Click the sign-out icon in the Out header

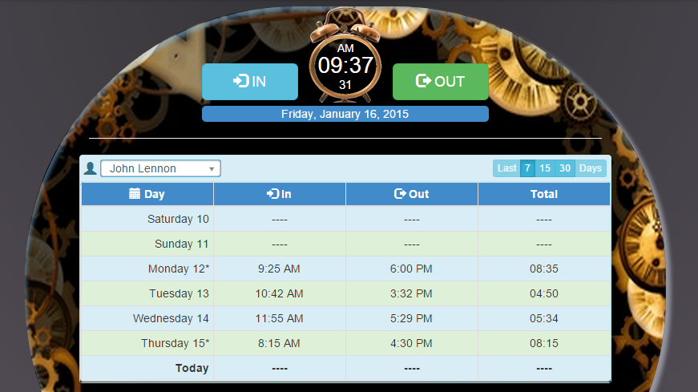[400, 194]
